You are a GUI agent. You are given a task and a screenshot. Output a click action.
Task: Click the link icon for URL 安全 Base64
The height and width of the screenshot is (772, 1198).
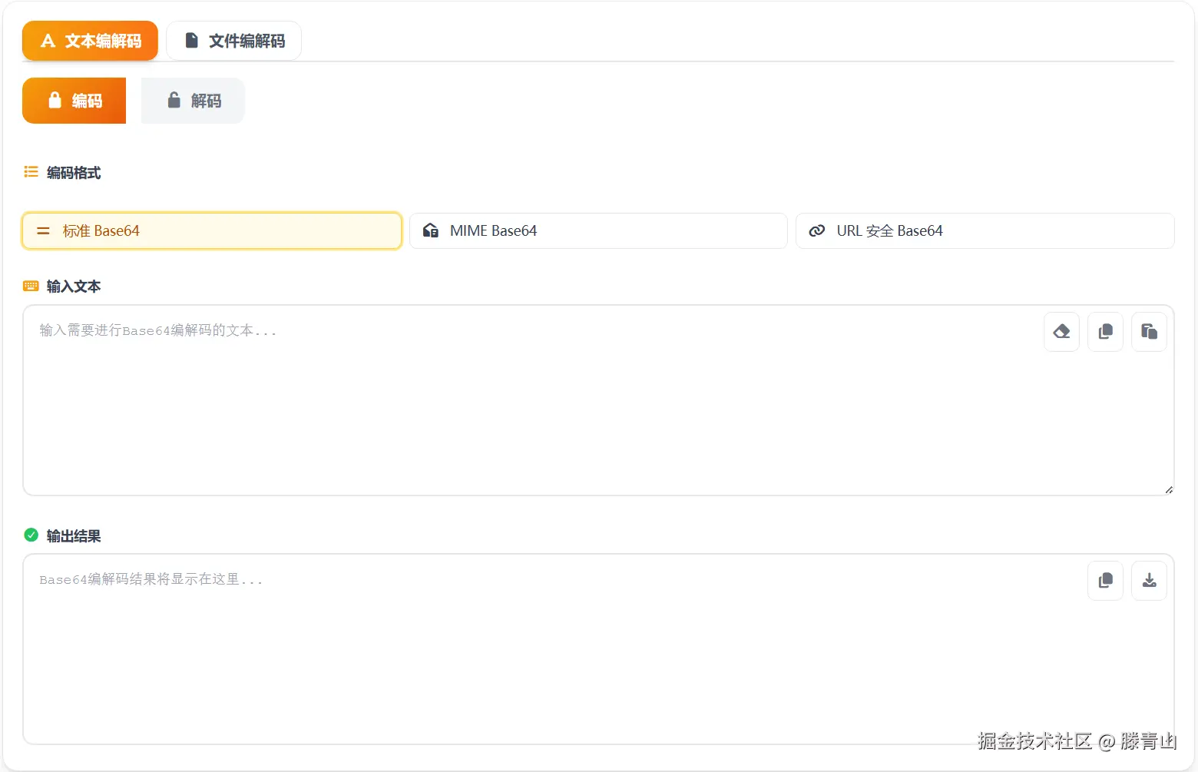coord(817,230)
